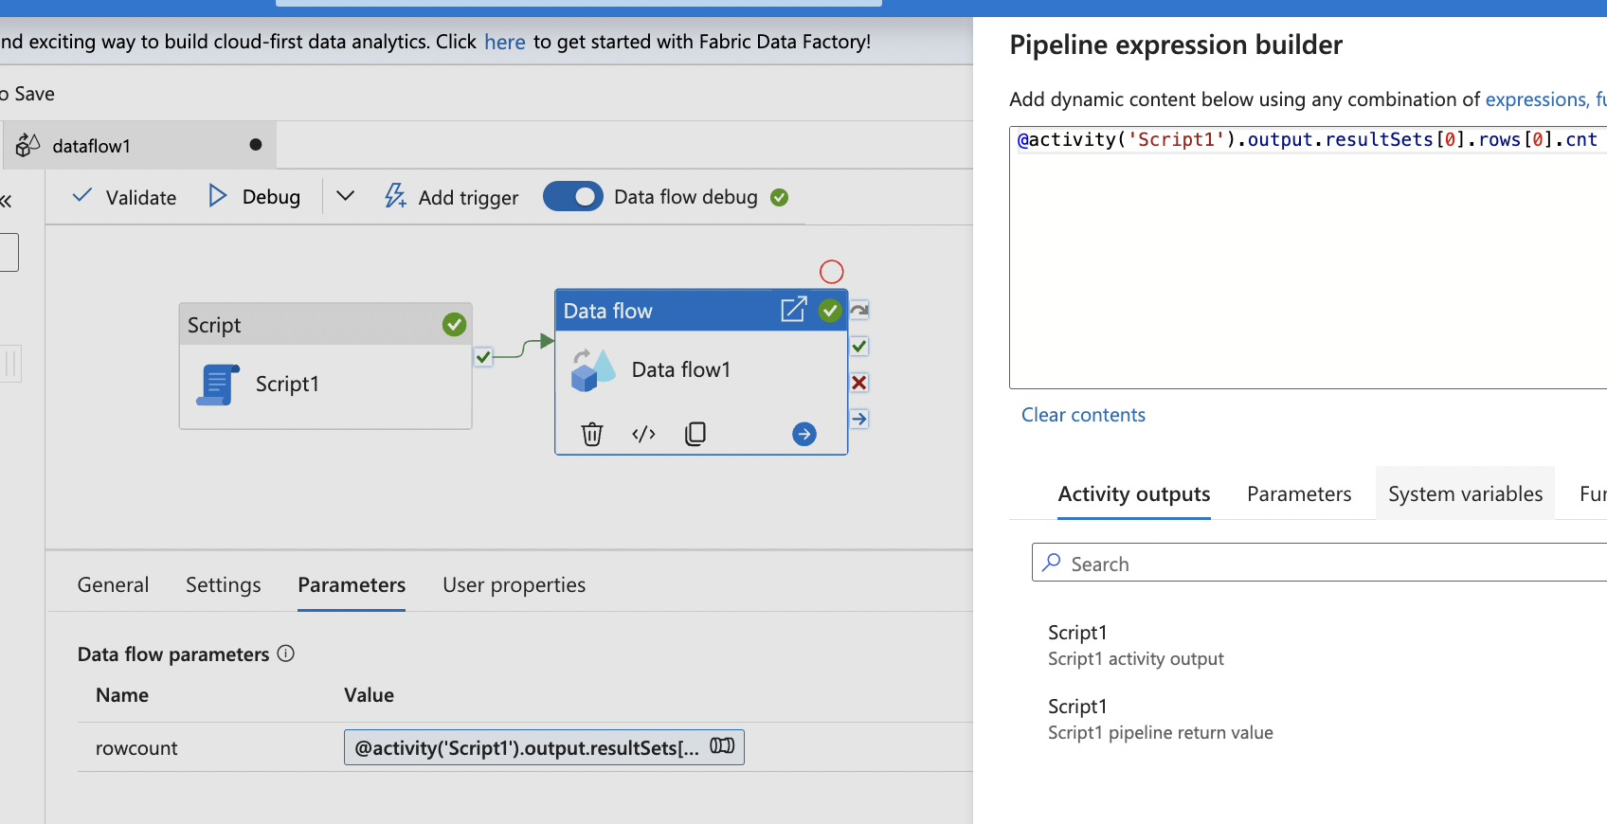The image size is (1607, 824).
Task: Open Data flow1 via external link icon
Action: [x=793, y=310]
